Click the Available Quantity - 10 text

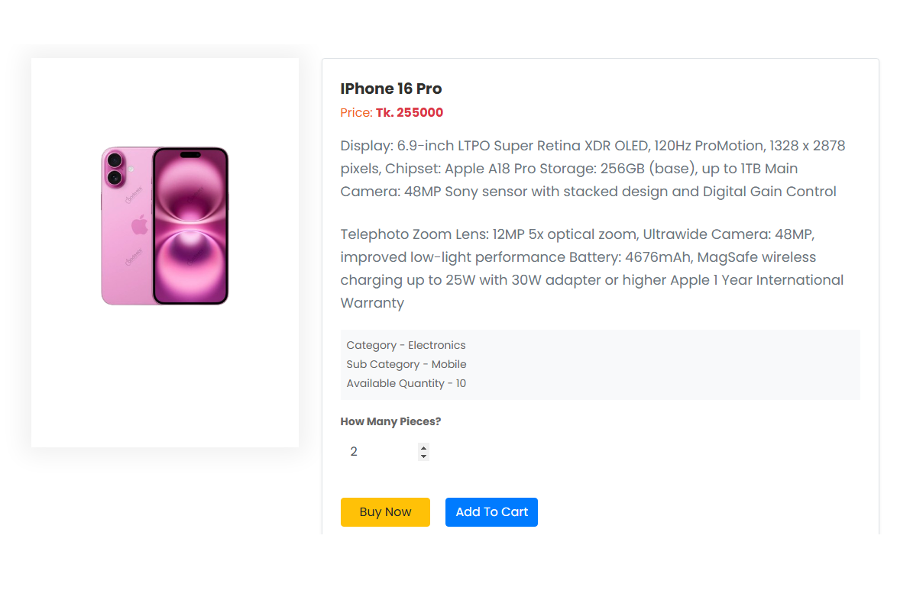406,383
